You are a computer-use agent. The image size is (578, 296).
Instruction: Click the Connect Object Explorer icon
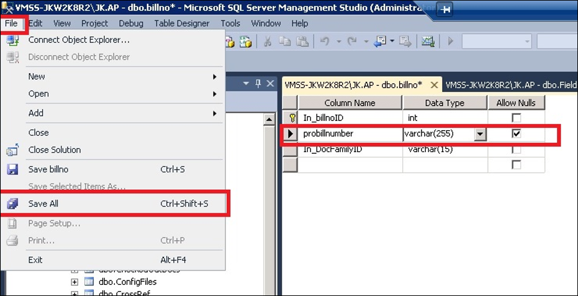pyautogui.click(x=12, y=40)
